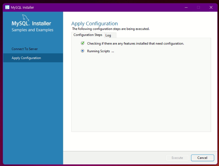The image size is (219, 166).
Task: Click the Apply Configuration page heading
Action: click(x=95, y=24)
